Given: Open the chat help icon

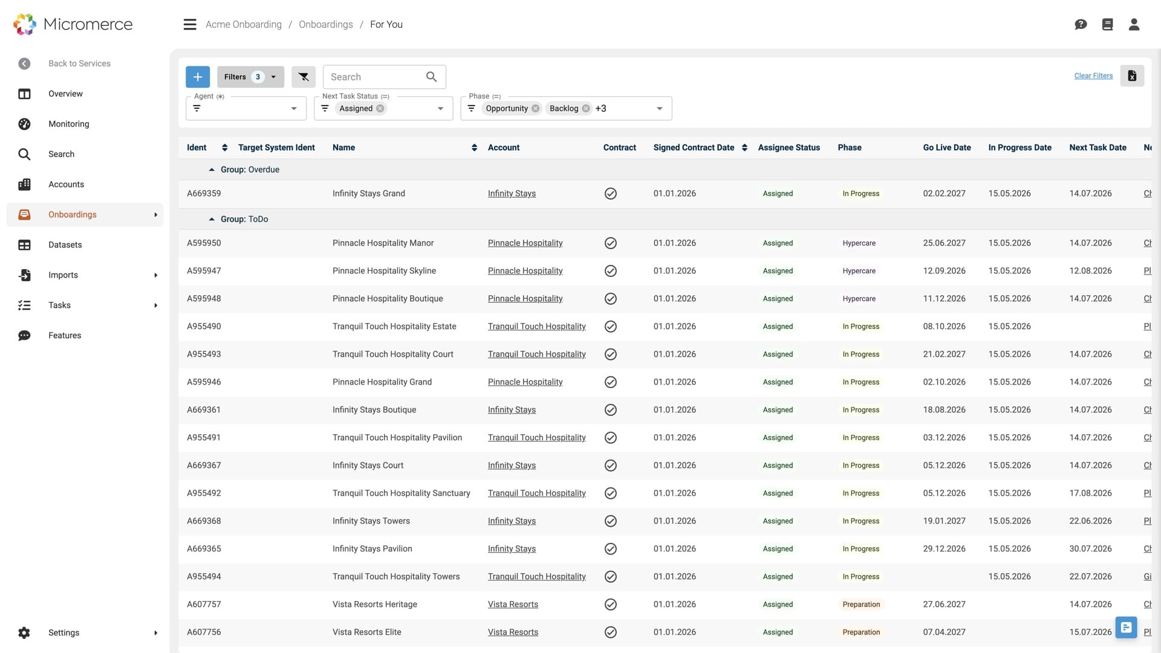Looking at the screenshot, I should pyautogui.click(x=1081, y=24).
